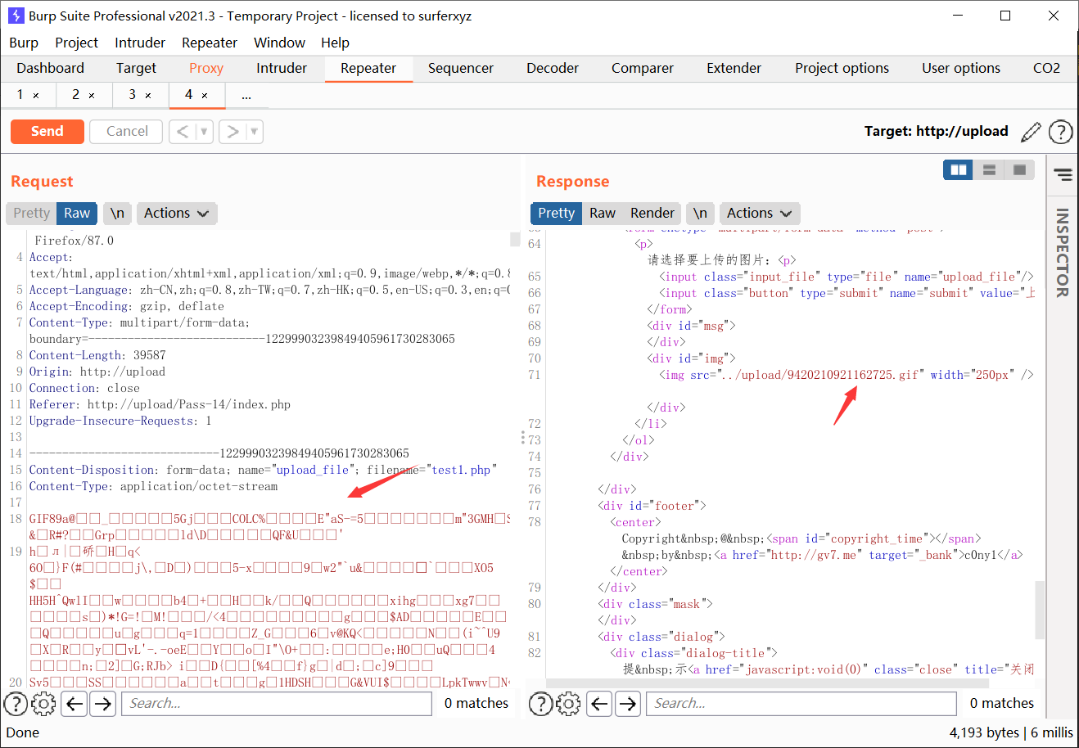Click Content-Length header line in request
This screenshot has height=748, width=1079.
[x=97, y=355]
